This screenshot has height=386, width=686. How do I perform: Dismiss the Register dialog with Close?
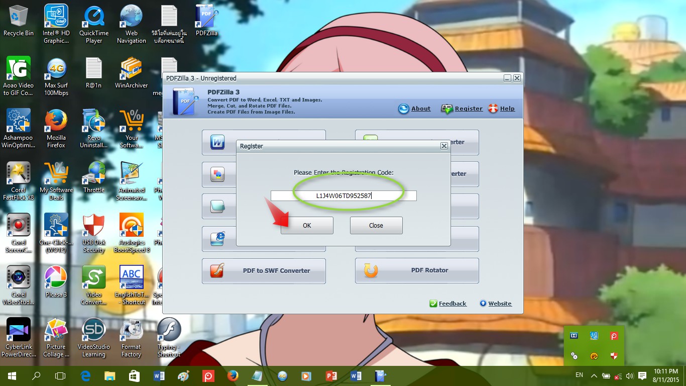click(x=376, y=225)
